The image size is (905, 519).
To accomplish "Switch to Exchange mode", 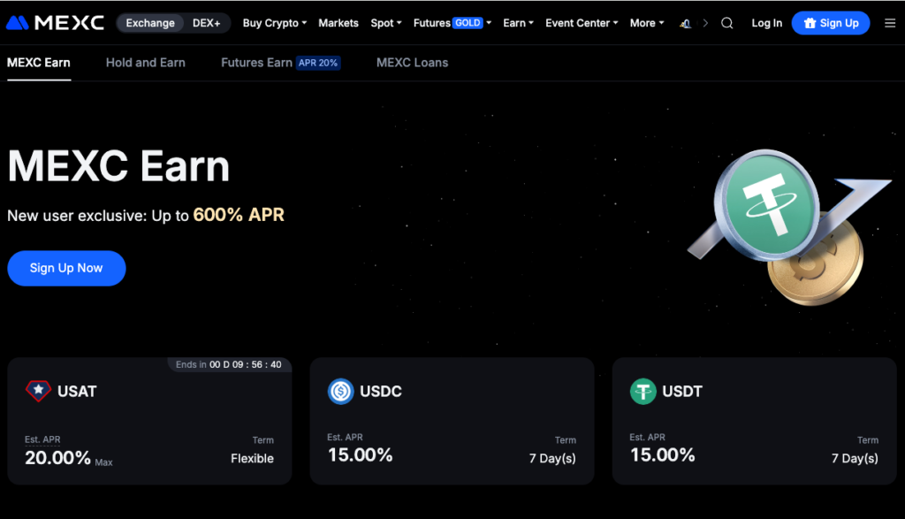I will coord(150,23).
